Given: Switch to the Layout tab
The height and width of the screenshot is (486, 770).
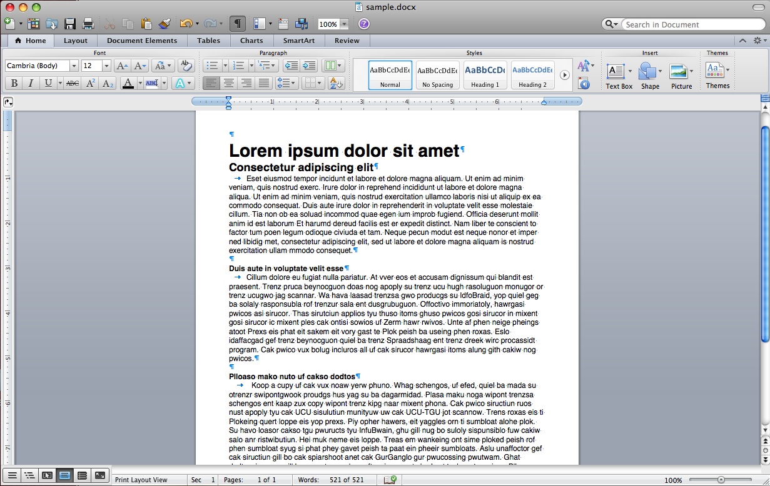Looking at the screenshot, I should click(x=76, y=41).
